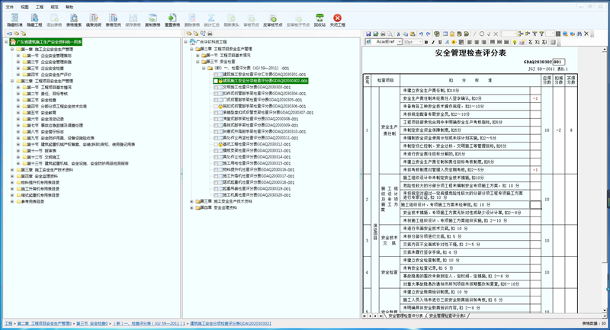Open the 文件 menu
The image size is (610, 330).
point(9,7)
